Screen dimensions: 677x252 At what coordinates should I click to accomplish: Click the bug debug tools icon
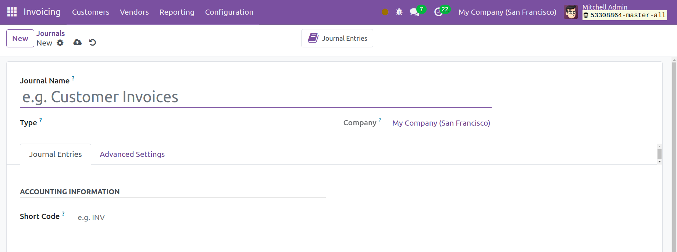pos(399,12)
